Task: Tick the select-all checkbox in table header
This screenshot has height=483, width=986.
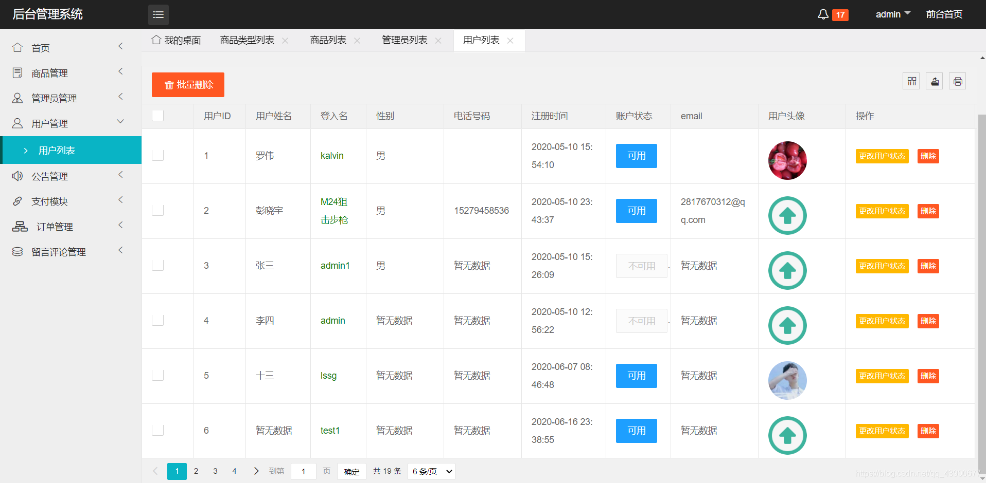Action: point(158,116)
